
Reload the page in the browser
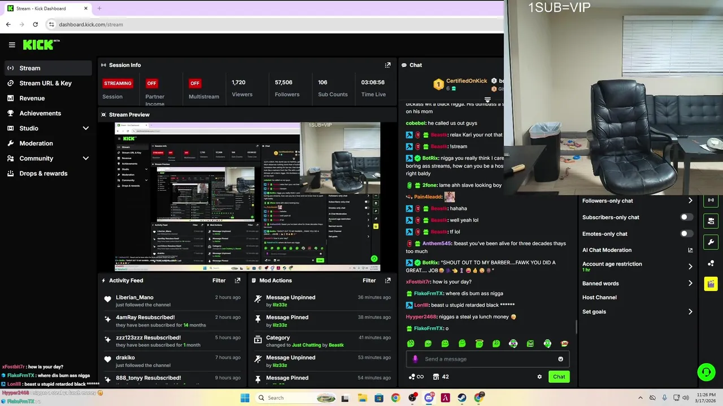[35, 24]
